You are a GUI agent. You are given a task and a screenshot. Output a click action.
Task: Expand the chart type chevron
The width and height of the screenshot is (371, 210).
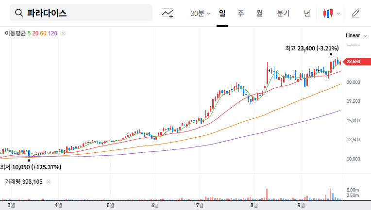pyautogui.click(x=338, y=14)
